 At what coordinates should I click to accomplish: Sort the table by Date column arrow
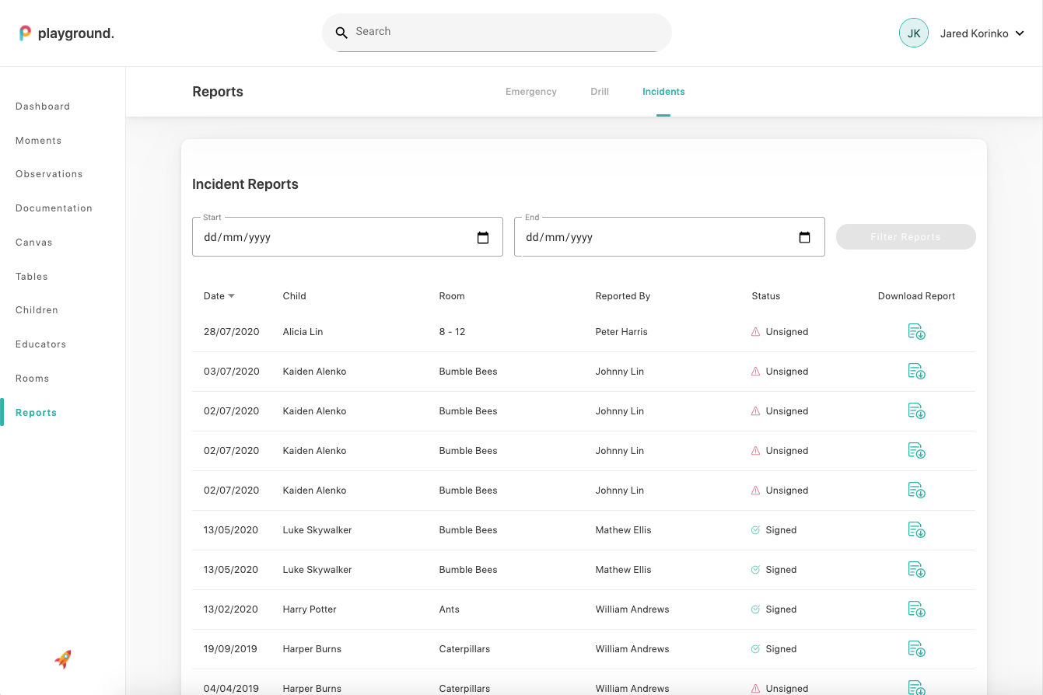click(x=231, y=296)
